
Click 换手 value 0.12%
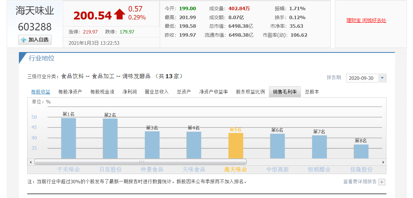[297, 18]
